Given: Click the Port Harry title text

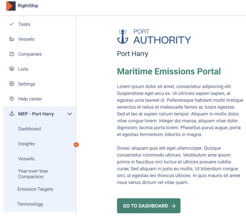Looking at the screenshot, I should click(133, 54).
